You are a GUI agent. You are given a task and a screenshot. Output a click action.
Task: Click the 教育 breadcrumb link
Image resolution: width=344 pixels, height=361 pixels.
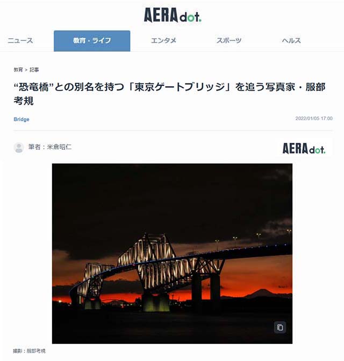coord(18,70)
